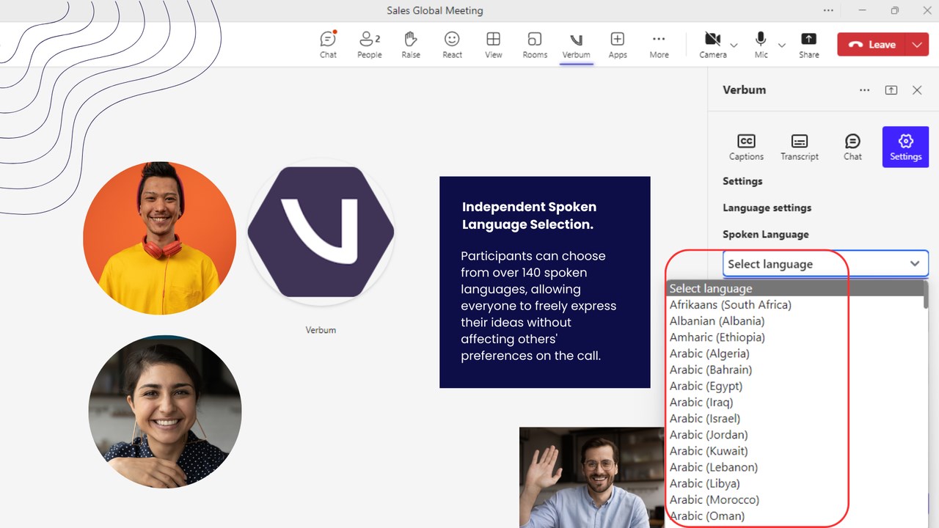The width and height of the screenshot is (939, 528).
Task: Close the Verbum side panel
Action: click(x=917, y=90)
